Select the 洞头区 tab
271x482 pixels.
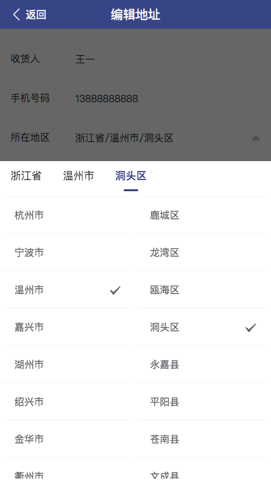pos(130,176)
